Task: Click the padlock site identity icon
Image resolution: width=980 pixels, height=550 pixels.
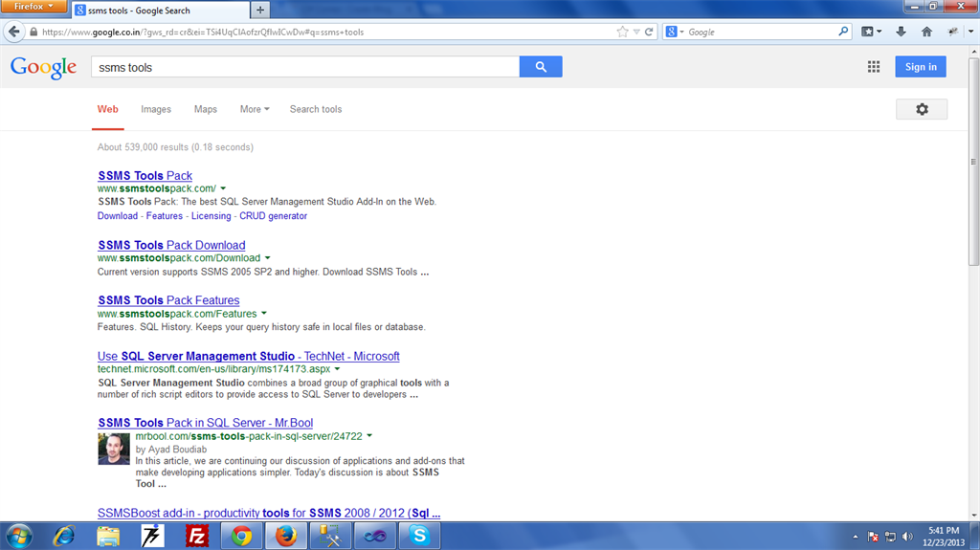Action: point(33,32)
